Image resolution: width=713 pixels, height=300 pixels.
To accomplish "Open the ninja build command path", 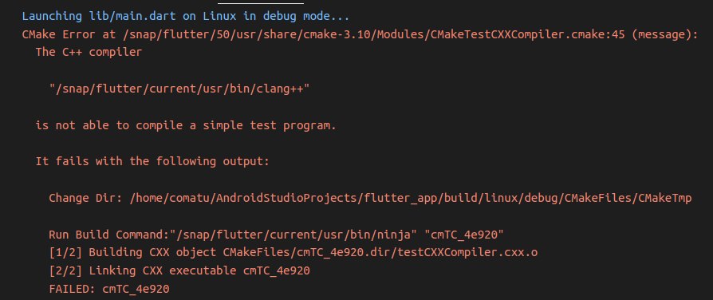I will 297,235.
